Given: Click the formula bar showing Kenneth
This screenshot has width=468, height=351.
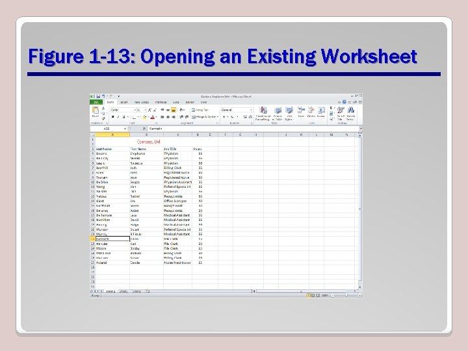Looking at the screenshot, I should 253,129.
